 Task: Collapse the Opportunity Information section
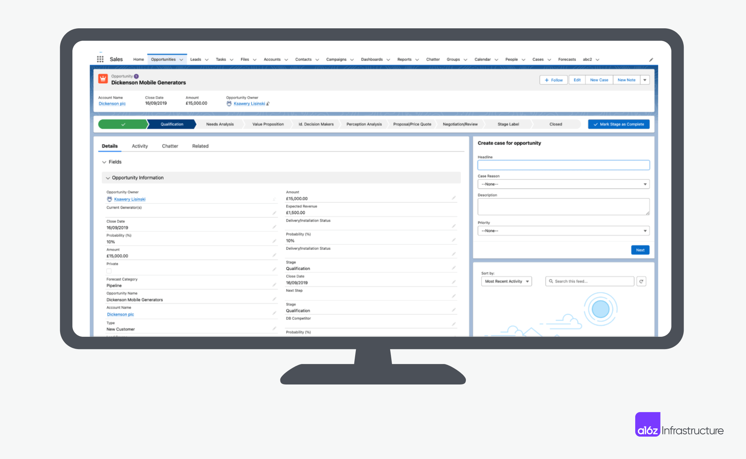(x=108, y=178)
